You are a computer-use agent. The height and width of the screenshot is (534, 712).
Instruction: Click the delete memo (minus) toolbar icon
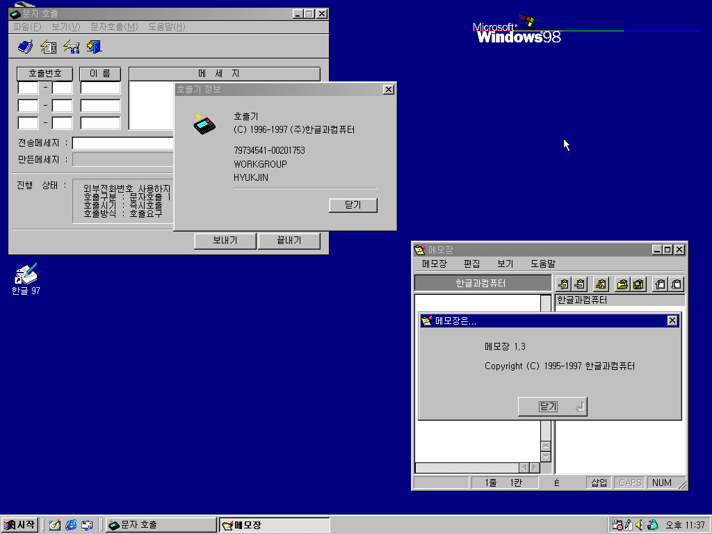point(579,284)
